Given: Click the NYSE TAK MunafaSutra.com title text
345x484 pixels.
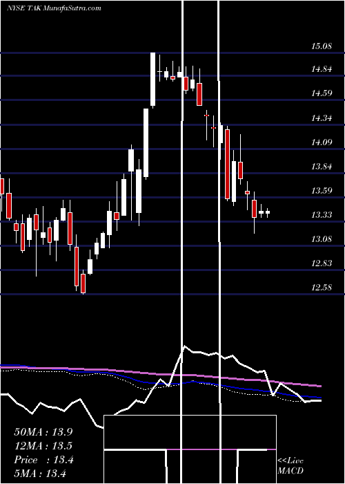Looking at the screenshot, I should tap(54, 8).
